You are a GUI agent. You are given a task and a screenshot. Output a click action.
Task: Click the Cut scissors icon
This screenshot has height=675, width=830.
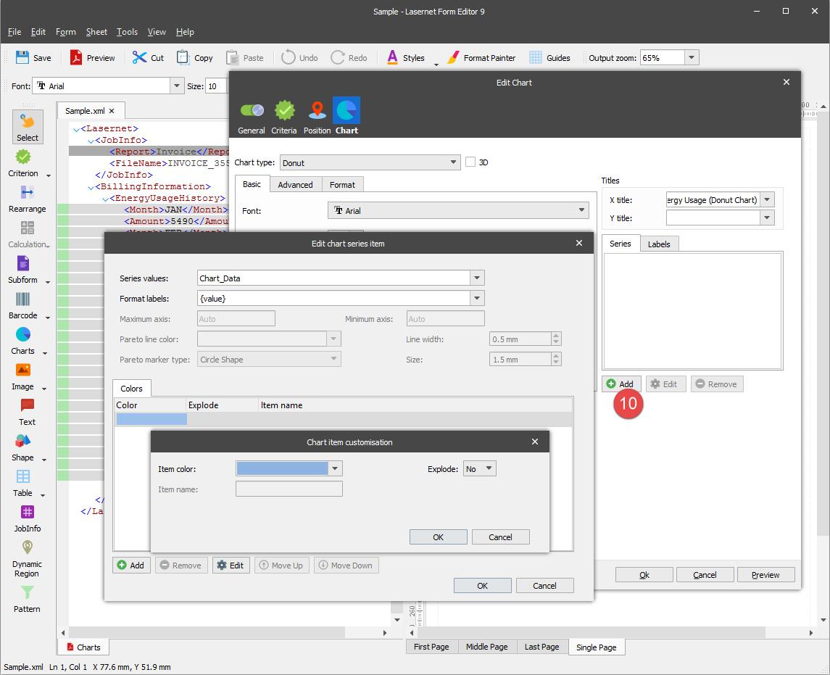(139, 57)
